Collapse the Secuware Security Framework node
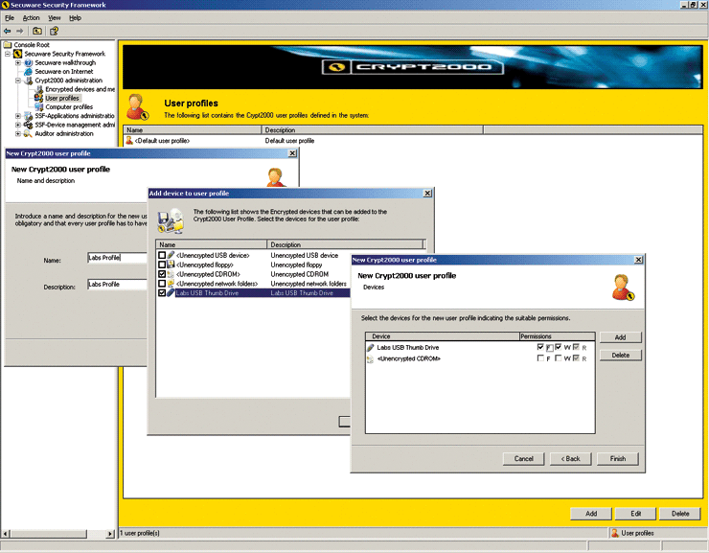Image resolution: width=709 pixels, height=553 pixels. pyautogui.click(x=8, y=54)
